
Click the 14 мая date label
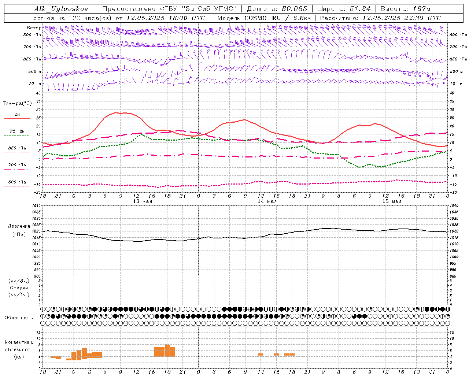267,201
